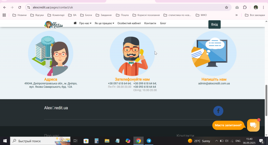This screenshot has width=268, height=145.
Task: Click the home icon in site navigation
Action: click(75, 23)
